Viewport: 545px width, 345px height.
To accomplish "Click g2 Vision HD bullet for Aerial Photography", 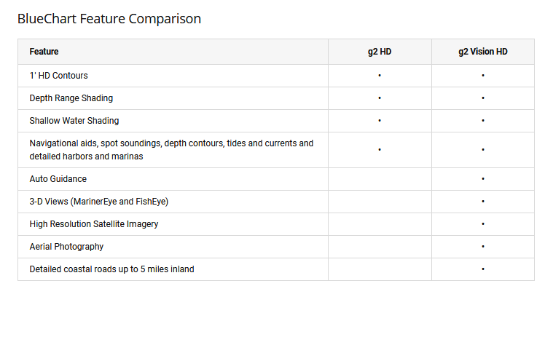I will (483, 247).
